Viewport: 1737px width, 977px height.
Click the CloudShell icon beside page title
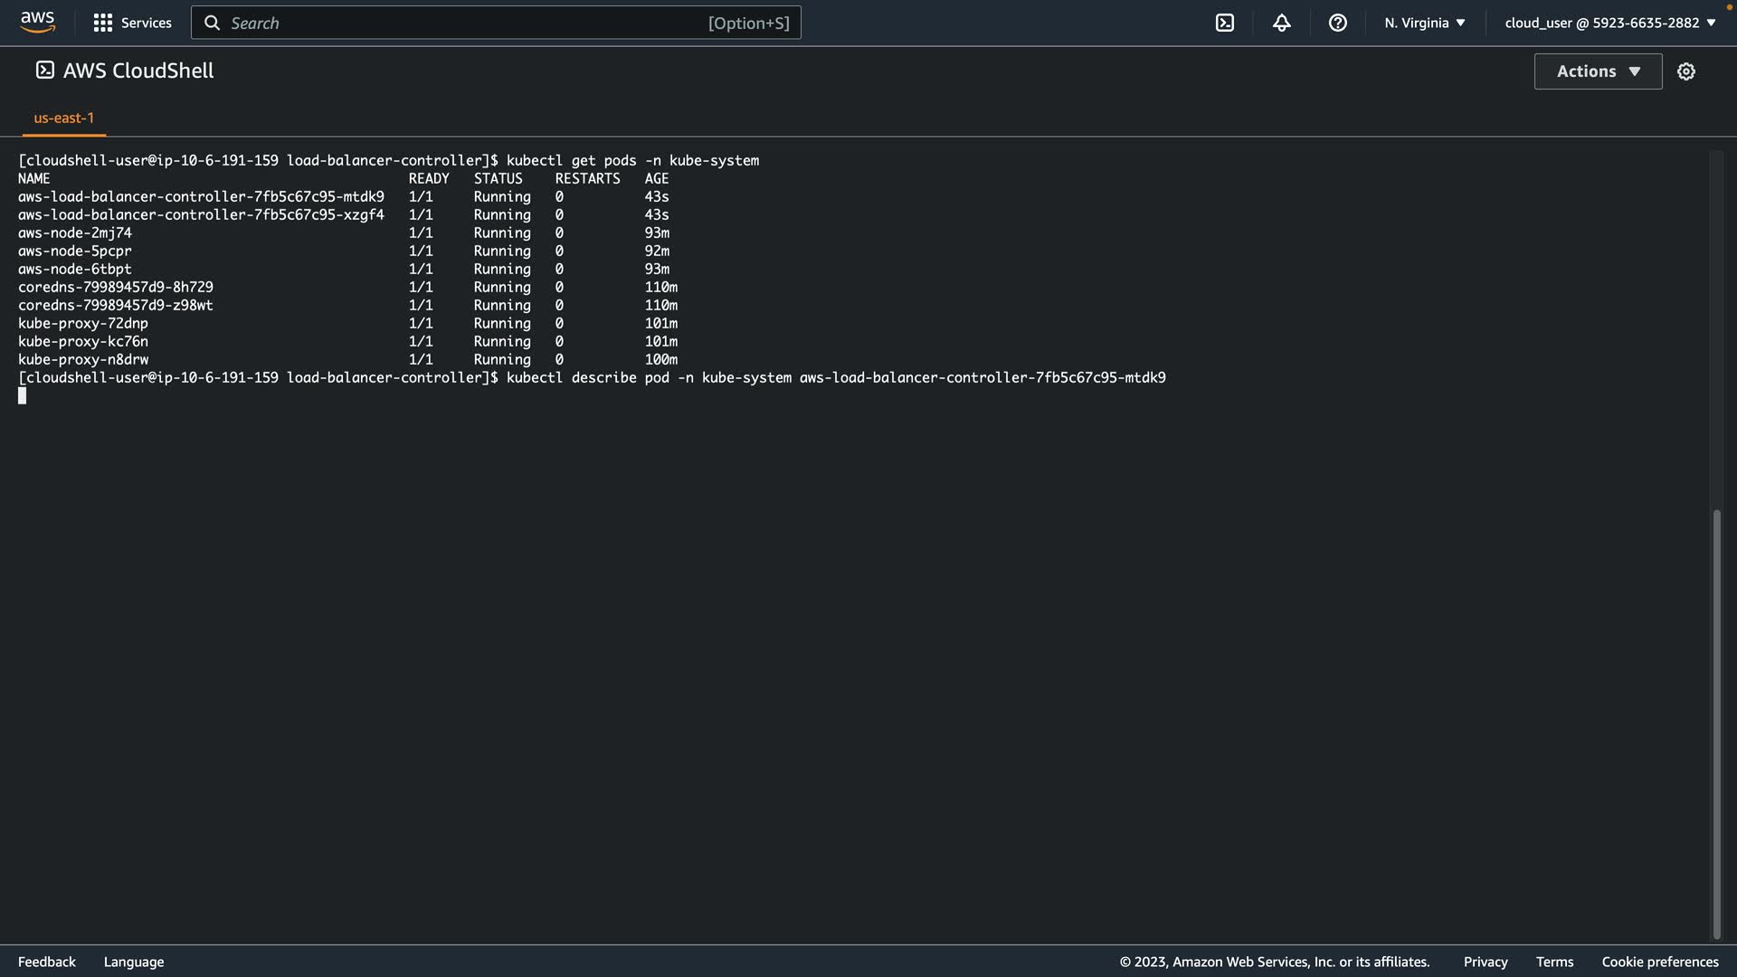tap(44, 71)
